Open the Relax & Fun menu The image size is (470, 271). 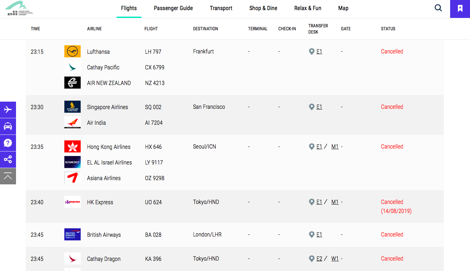[x=308, y=8]
